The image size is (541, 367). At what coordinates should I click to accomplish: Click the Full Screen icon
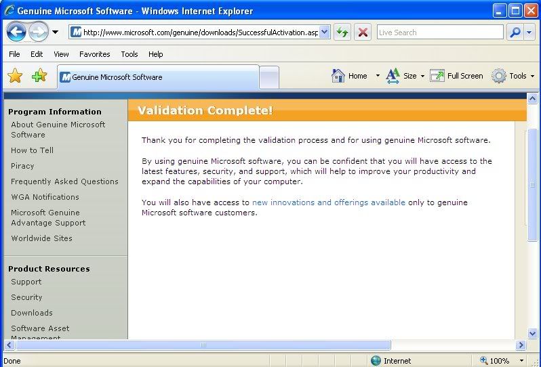point(437,76)
